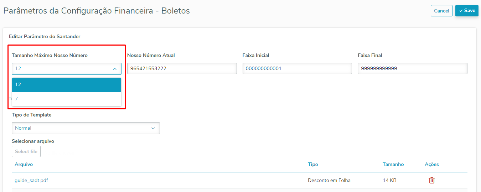Click the Tipo column header

313,164
